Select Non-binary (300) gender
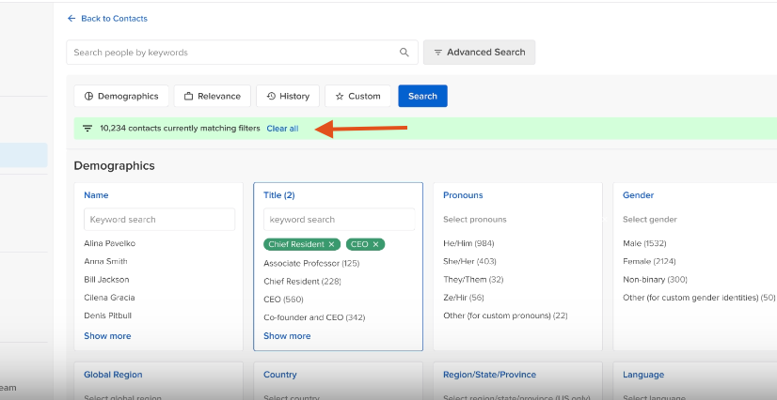The width and height of the screenshot is (777, 400). [655, 280]
